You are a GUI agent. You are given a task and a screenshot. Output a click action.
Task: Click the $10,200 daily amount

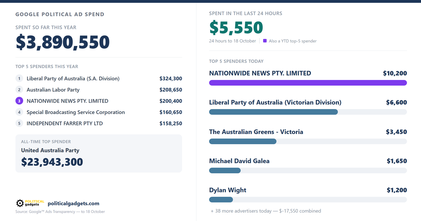pos(395,73)
